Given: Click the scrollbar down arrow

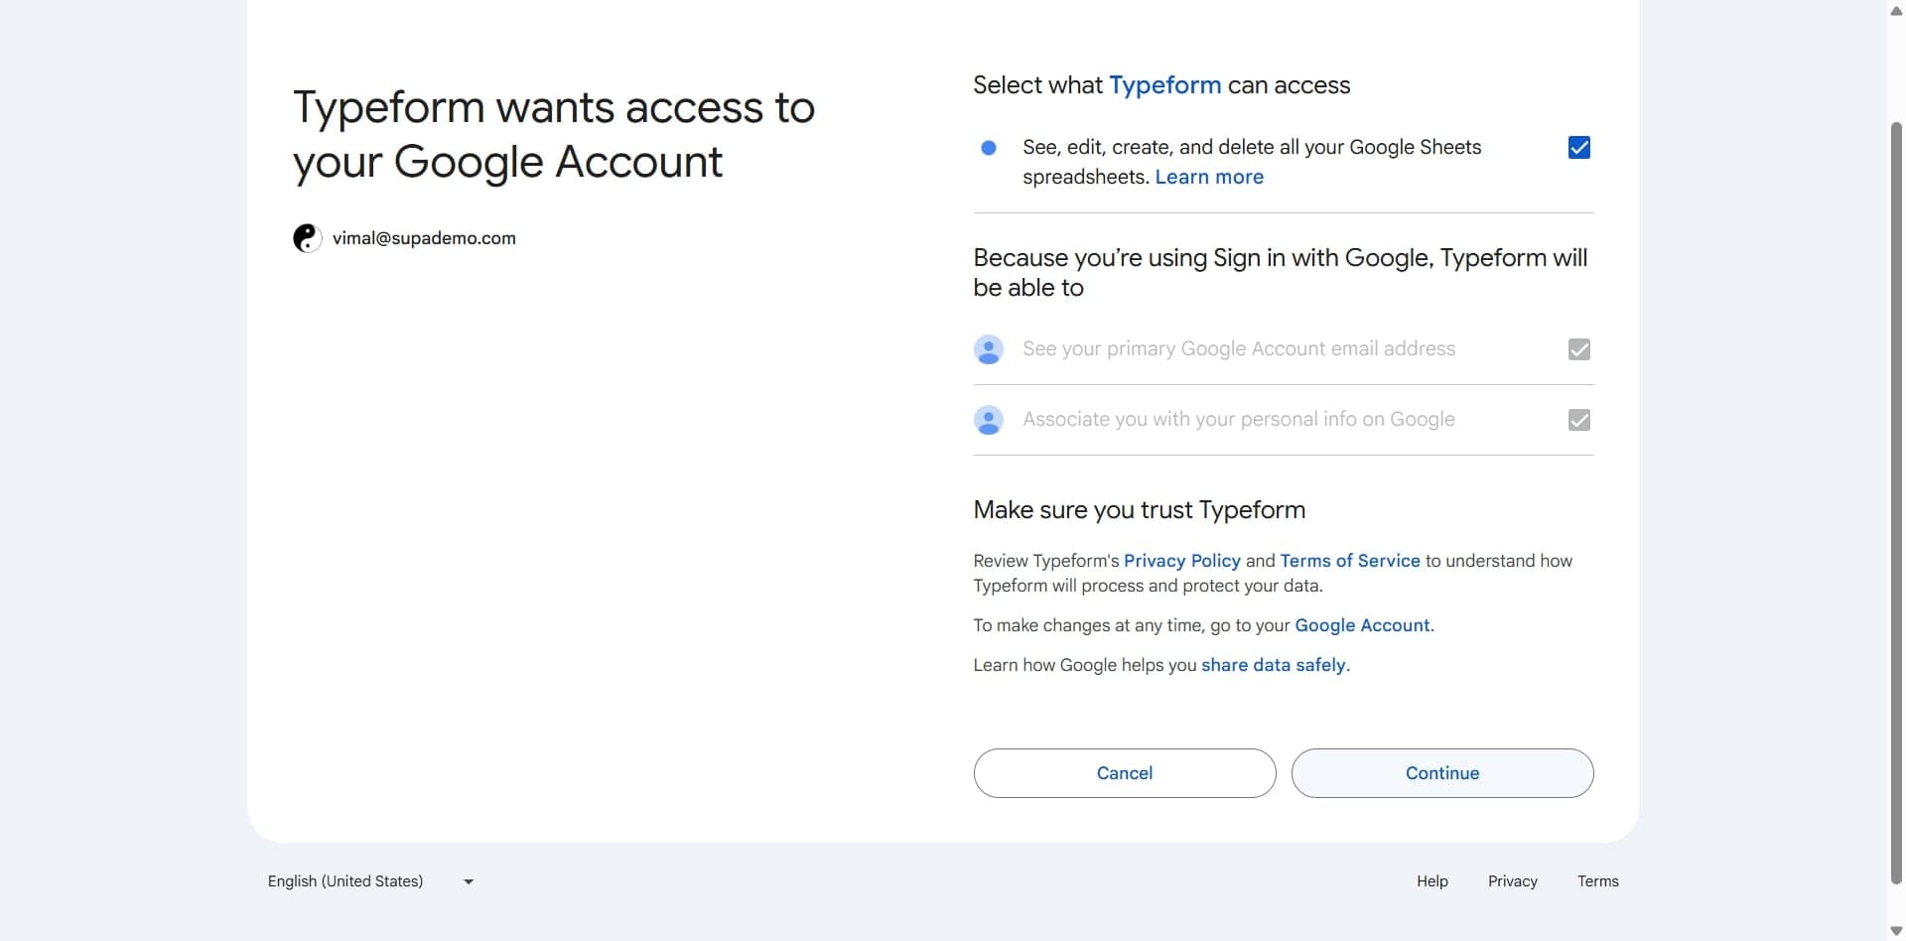Looking at the screenshot, I should pos(1895,929).
